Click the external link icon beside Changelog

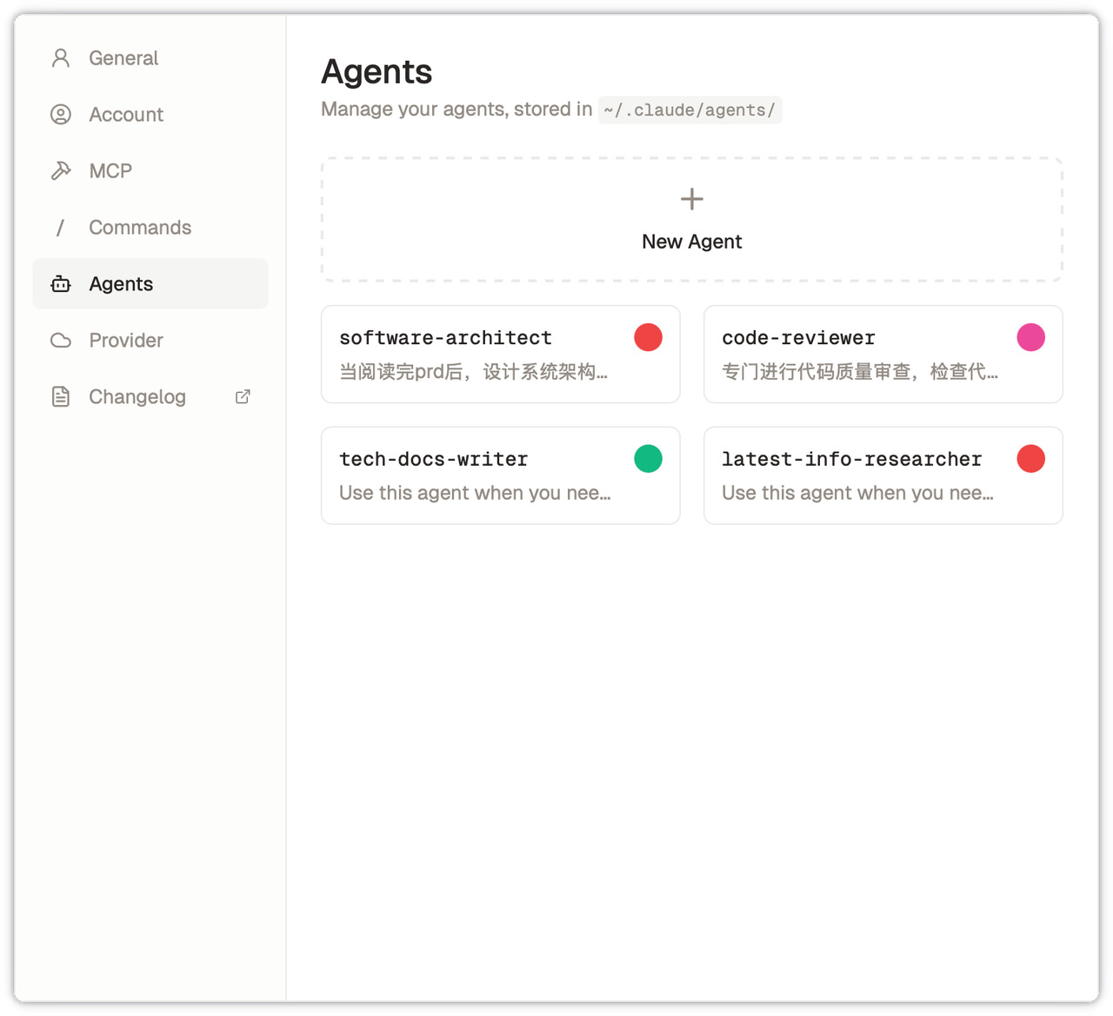pos(243,397)
